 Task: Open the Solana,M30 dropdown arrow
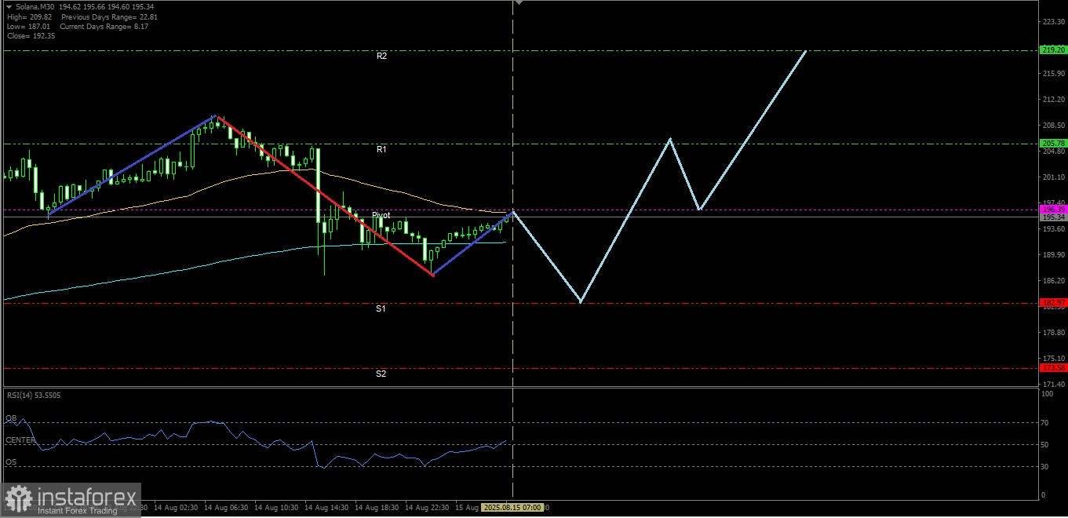(9, 6)
